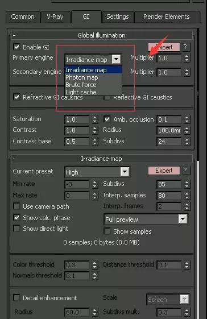Toggle Refractive GI caustics checkbox
The width and height of the screenshot is (207, 319).
pyautogui.click(x=16, y=97)
